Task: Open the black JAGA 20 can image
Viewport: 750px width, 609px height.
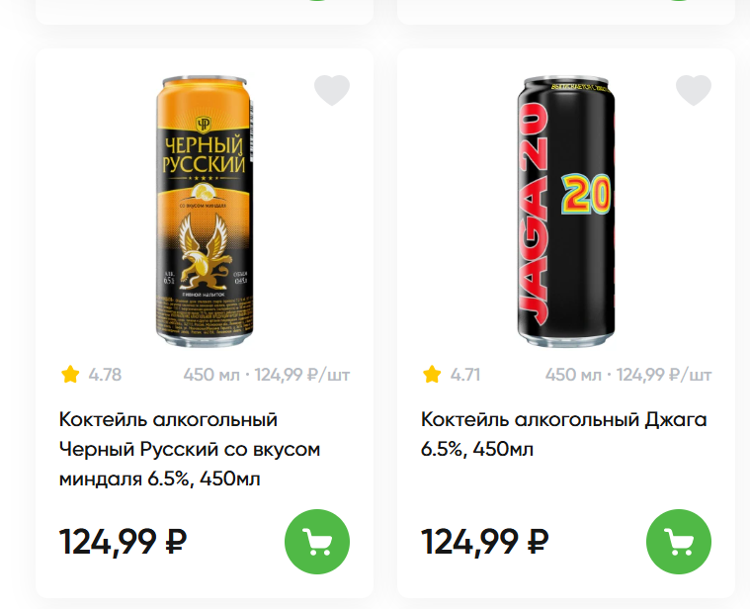Action: [x=565, y=210]
